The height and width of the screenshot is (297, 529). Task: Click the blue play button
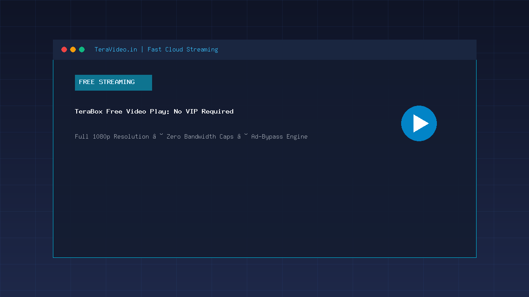(419, 124)
